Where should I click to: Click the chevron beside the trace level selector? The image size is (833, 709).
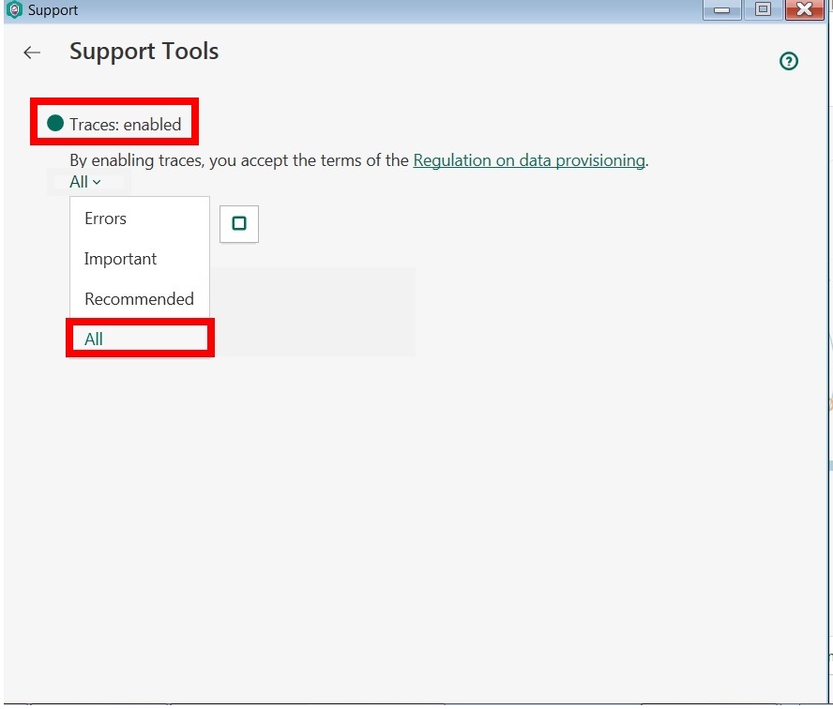coord(97,182)
